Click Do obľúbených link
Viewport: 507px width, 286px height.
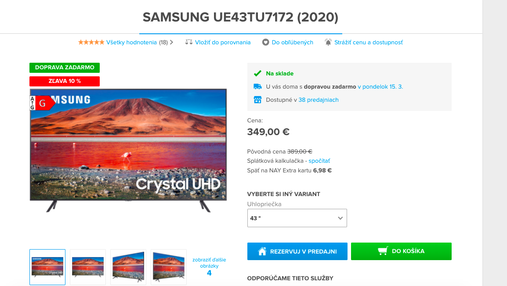coord(292,42)
